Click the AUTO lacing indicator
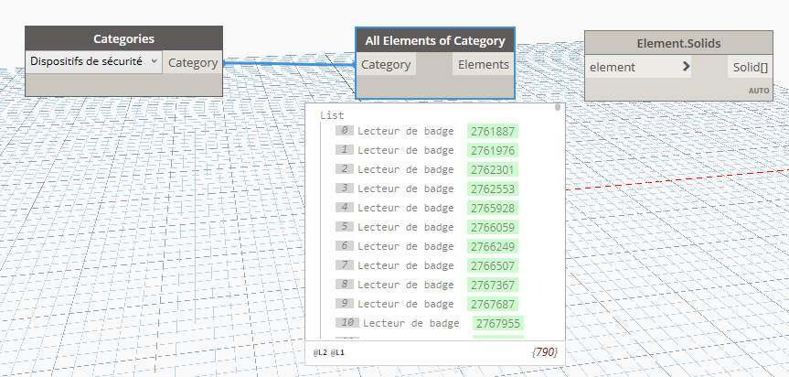The height and width of the screenshot is (377, 789). coord(759,91)
